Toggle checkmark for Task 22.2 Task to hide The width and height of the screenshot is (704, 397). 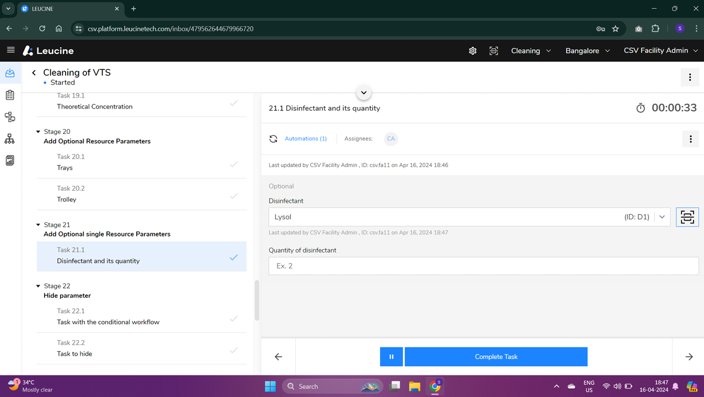click(234, 350)
